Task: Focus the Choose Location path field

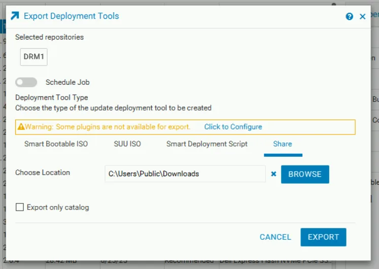Action: (x=185, y=174)
